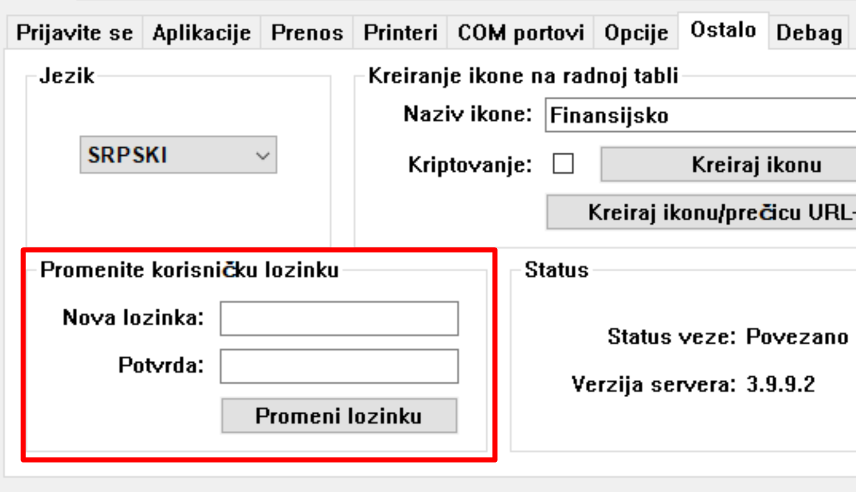The width and height of the screenshot is (856, 492).
Task: Go to the Prenos tab
Action: [307, 33]
